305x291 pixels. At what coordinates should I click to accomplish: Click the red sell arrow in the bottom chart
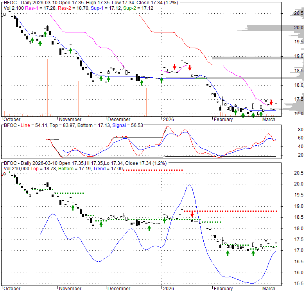click(192, 214)
